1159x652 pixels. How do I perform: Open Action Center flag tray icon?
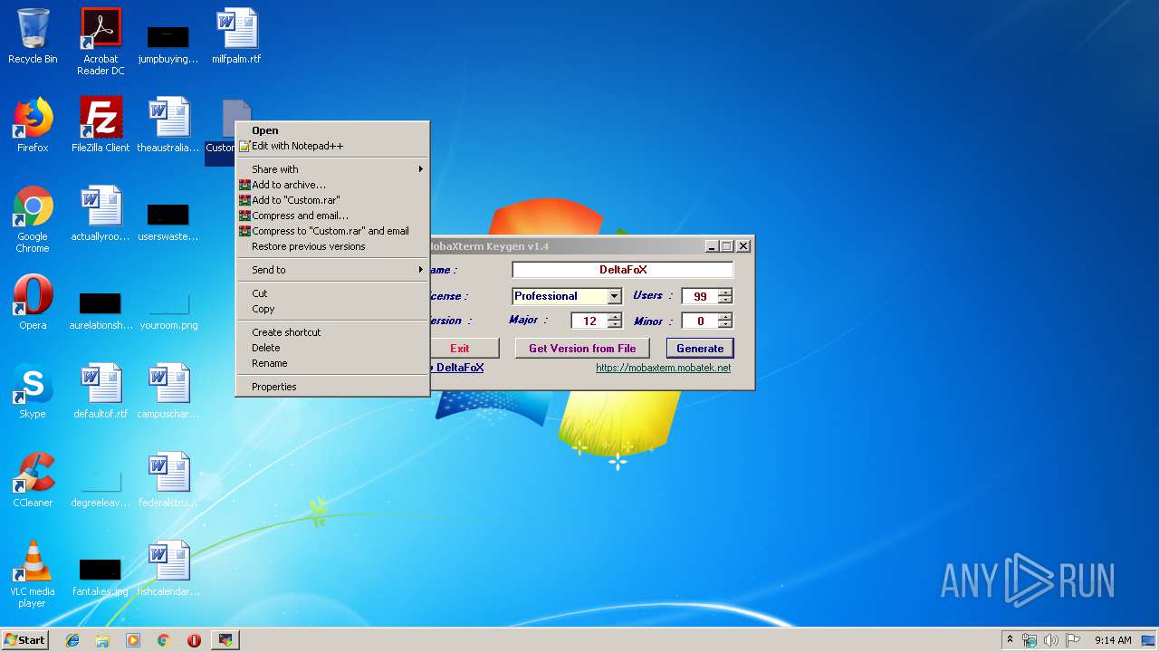(x=1072, y=640)
